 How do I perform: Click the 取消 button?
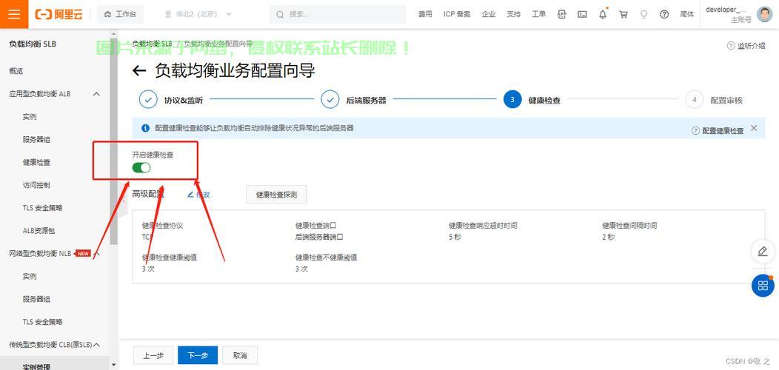[239, 355]
